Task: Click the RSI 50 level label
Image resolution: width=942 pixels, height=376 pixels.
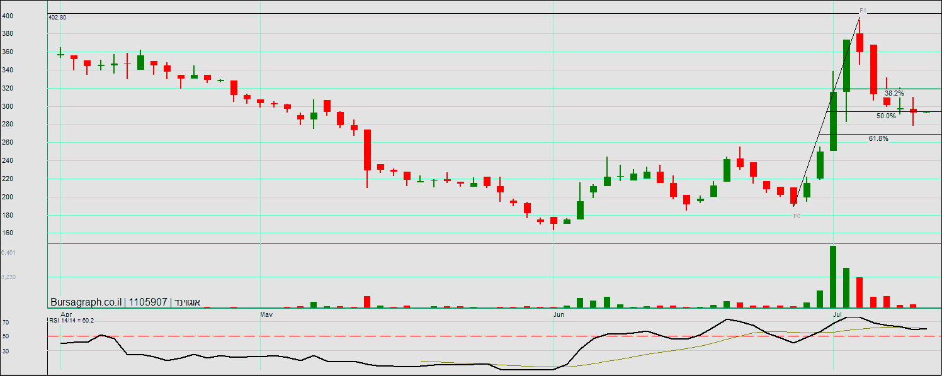Action: pyautogui.click(x=6, y=336)
